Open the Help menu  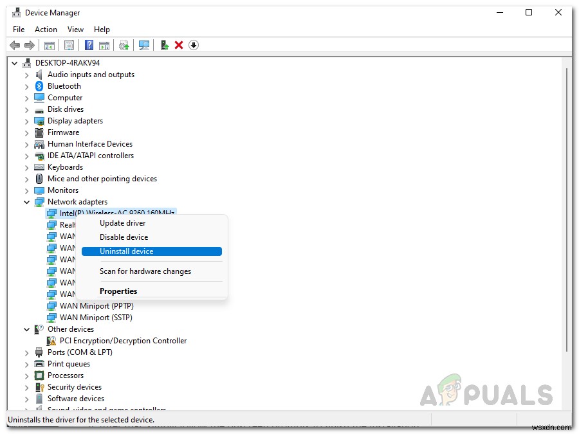(x=102, y=30)
